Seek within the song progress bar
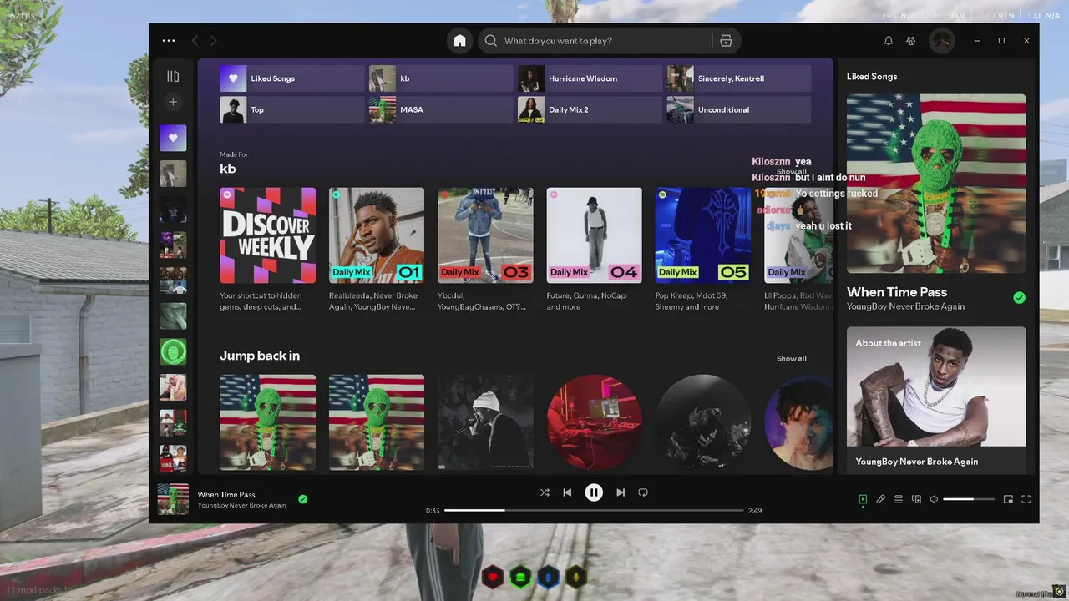Image resolution: width=1069 pixels, height=601 pixels. coord(594,510)
